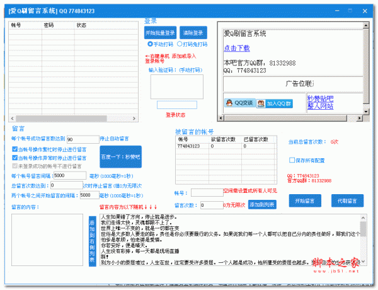Toggle 当帐号操作繁忙时停止进行留言 checkbox
This screenshot has height=290, width=378.
click(15, 149)
